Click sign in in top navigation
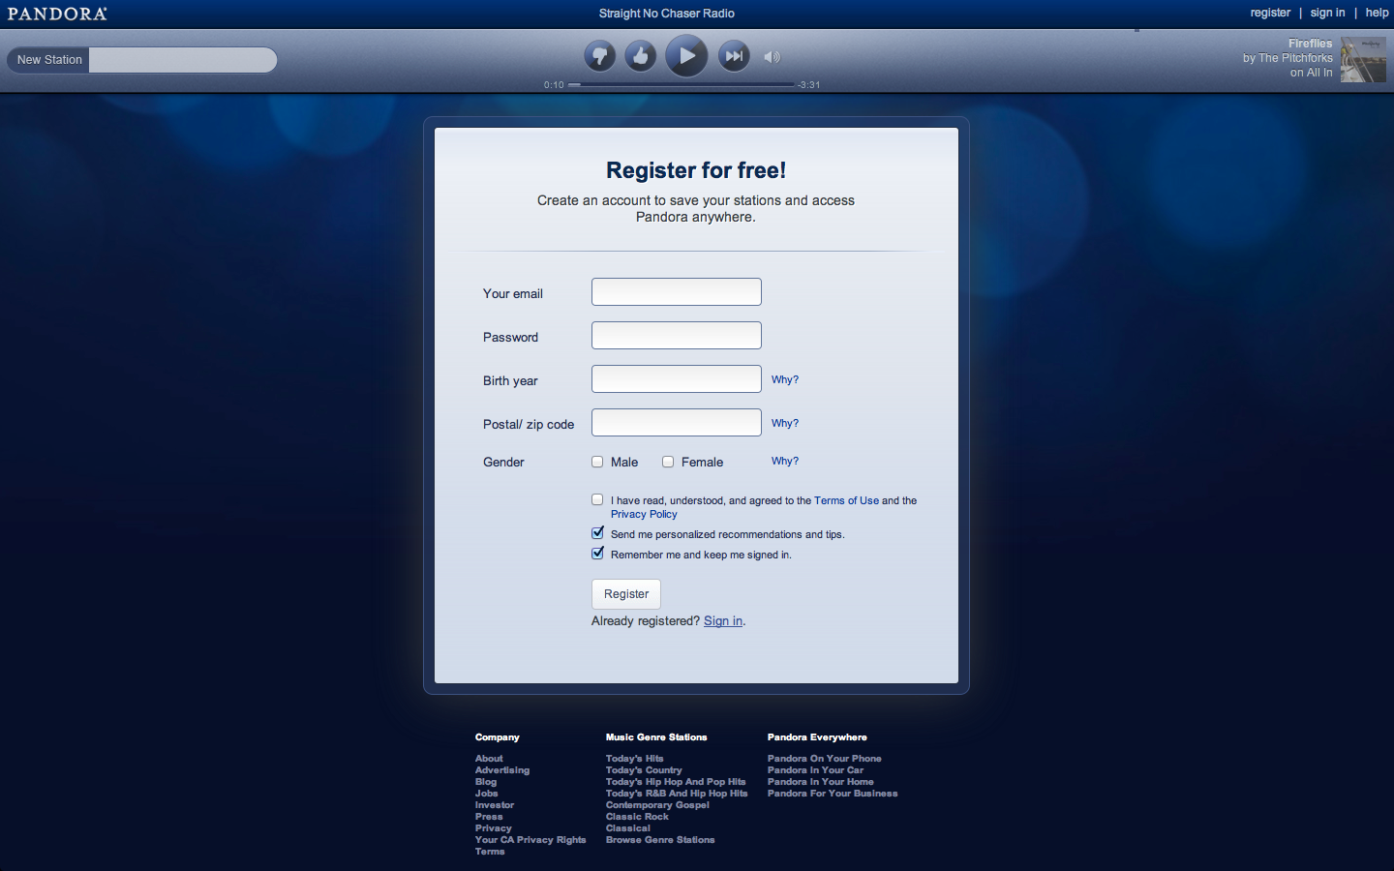Image resolution: width=1394 pixels, height=871 pixels. coord(1327,13)
